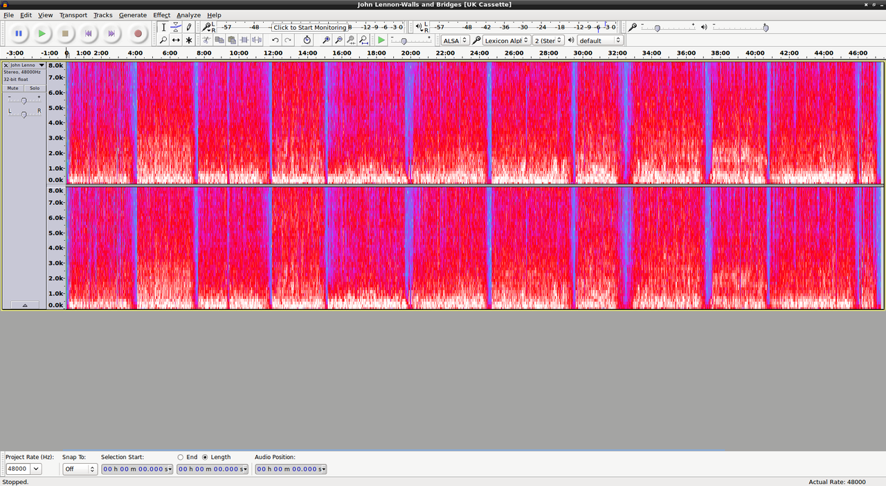Open the Audio Position time format arrow
Screen dimensions: 886x486
coord(323,469)
